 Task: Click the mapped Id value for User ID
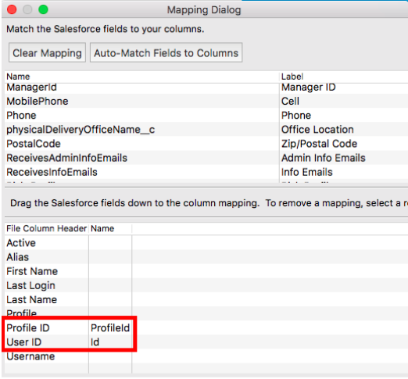click(x=95, y=342)
